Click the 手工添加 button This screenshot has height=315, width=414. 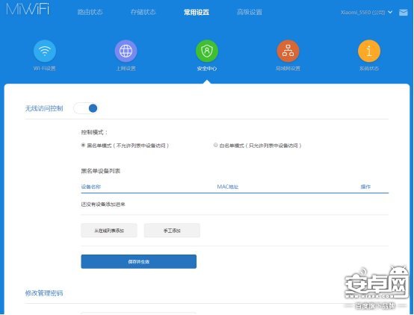pos(172,231)
